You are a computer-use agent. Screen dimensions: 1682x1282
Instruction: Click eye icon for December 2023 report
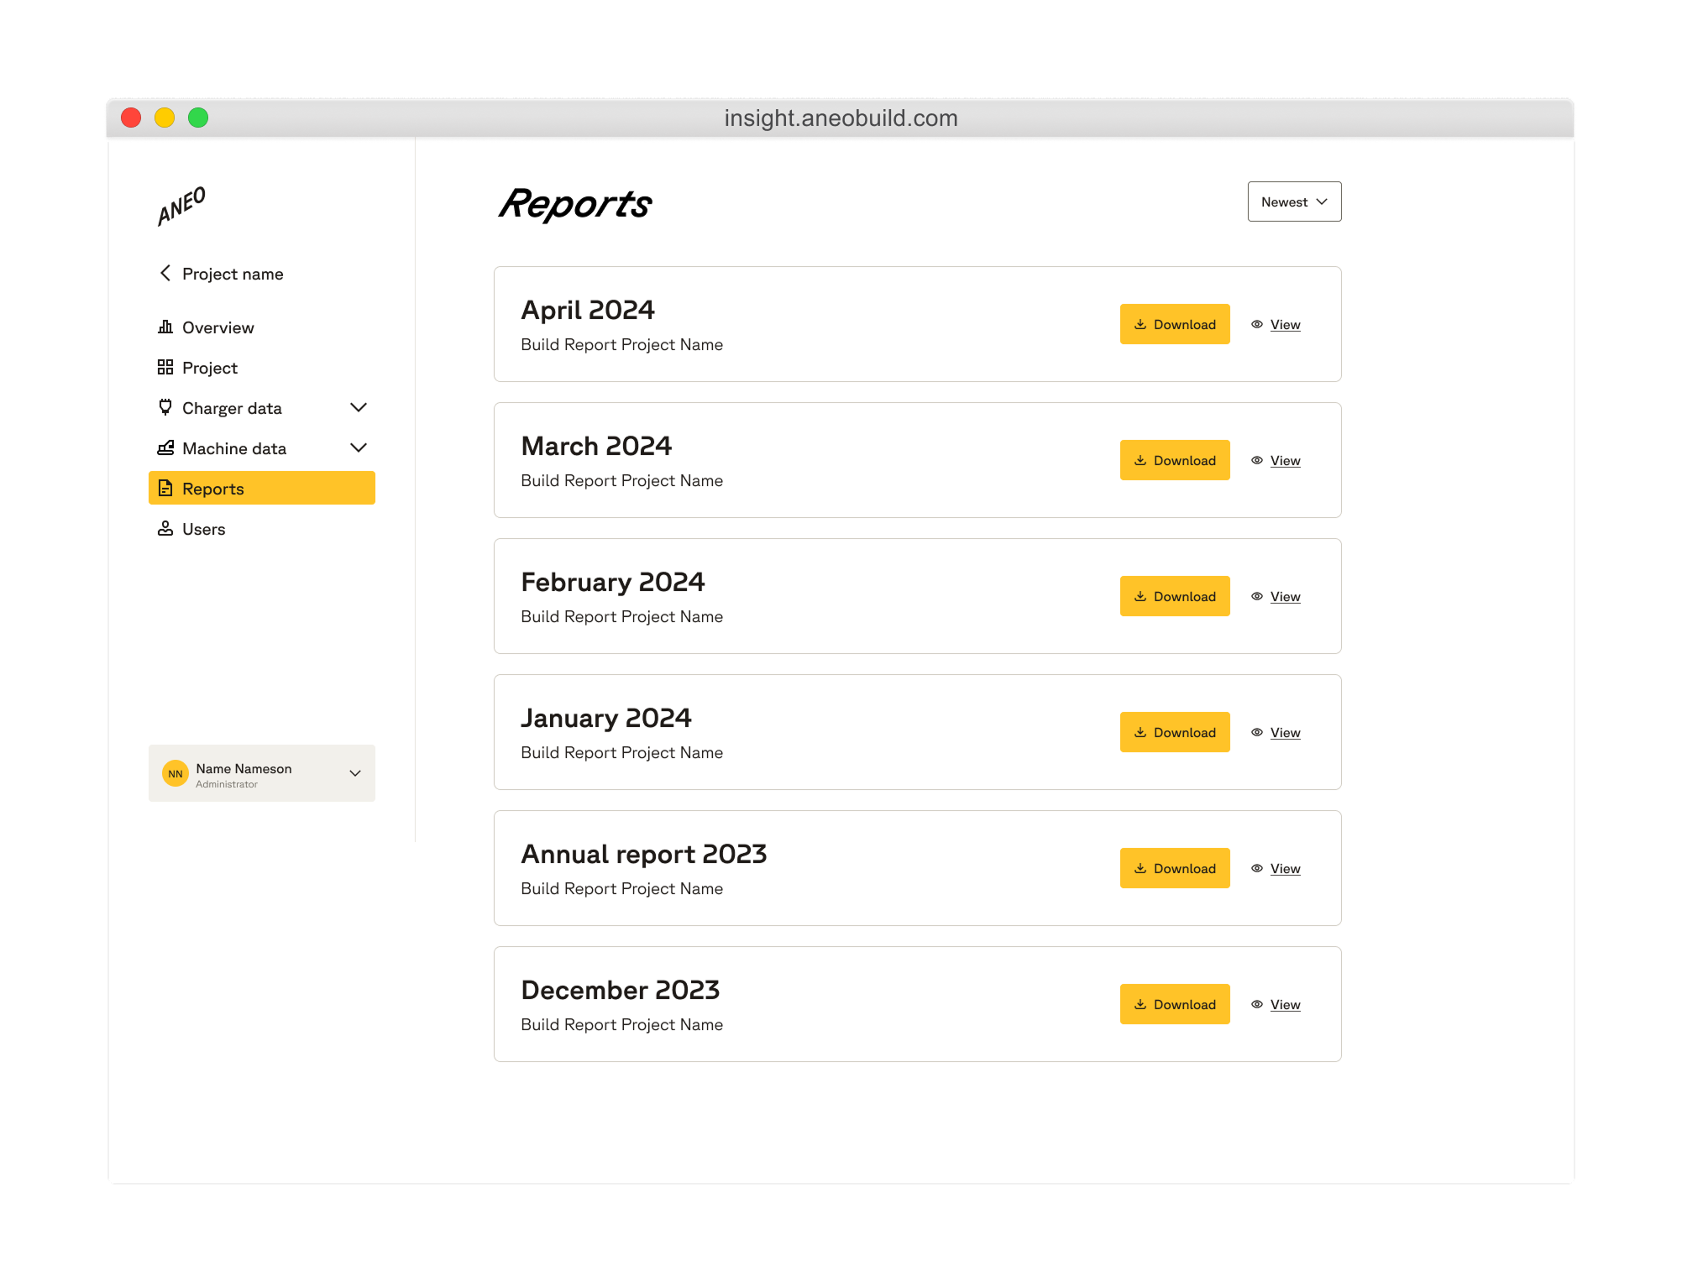[1257, 1004]
